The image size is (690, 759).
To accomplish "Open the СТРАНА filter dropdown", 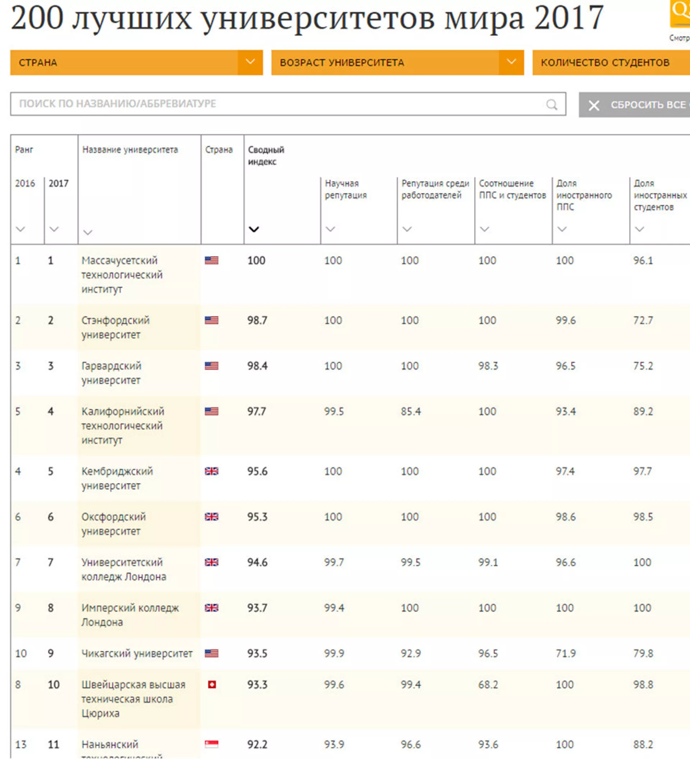I will [x=136, y=63].
